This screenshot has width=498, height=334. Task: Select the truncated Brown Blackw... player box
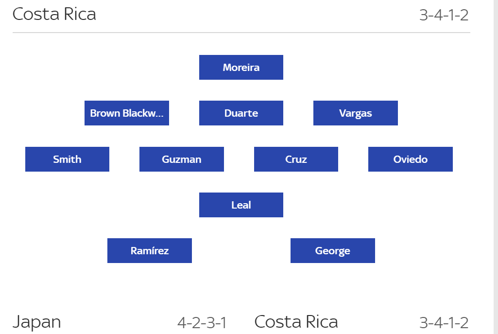(x=127, y=113)
